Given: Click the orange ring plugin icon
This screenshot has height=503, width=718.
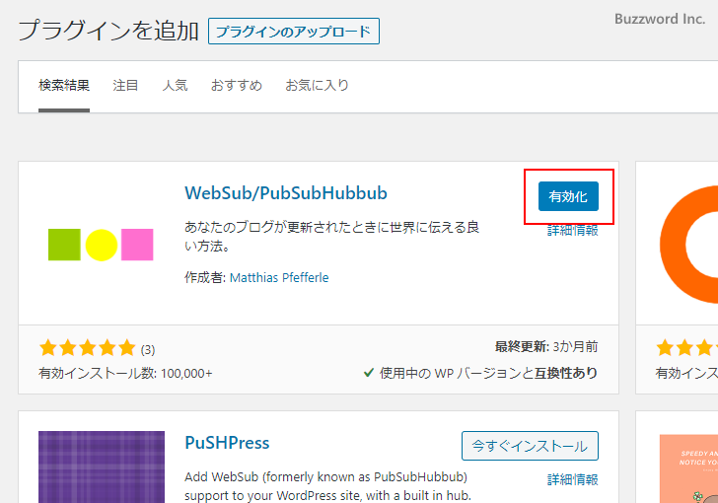Looking at the screenshot, I should (688, 245).
